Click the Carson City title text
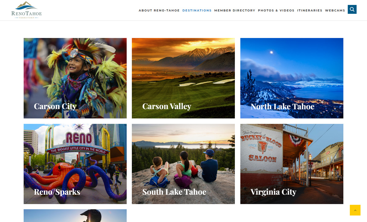 click(55, 106)
